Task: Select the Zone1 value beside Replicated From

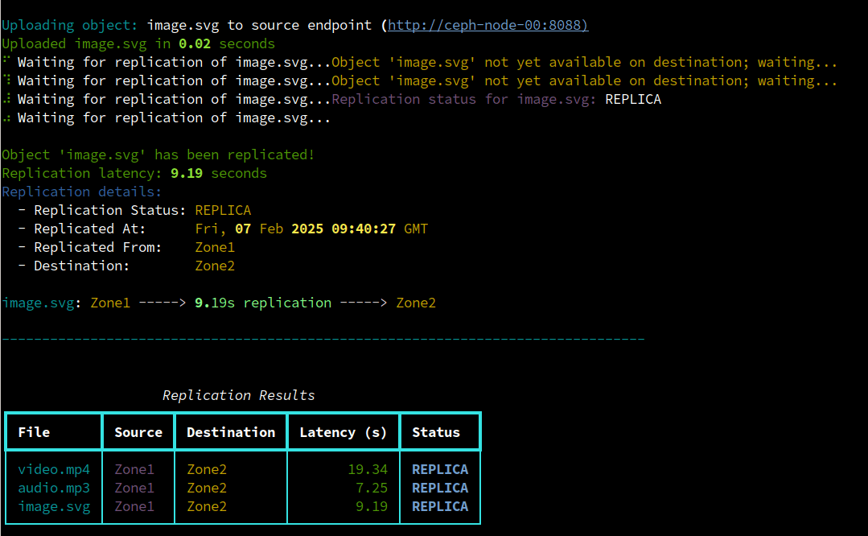Action: click(215, 247)
